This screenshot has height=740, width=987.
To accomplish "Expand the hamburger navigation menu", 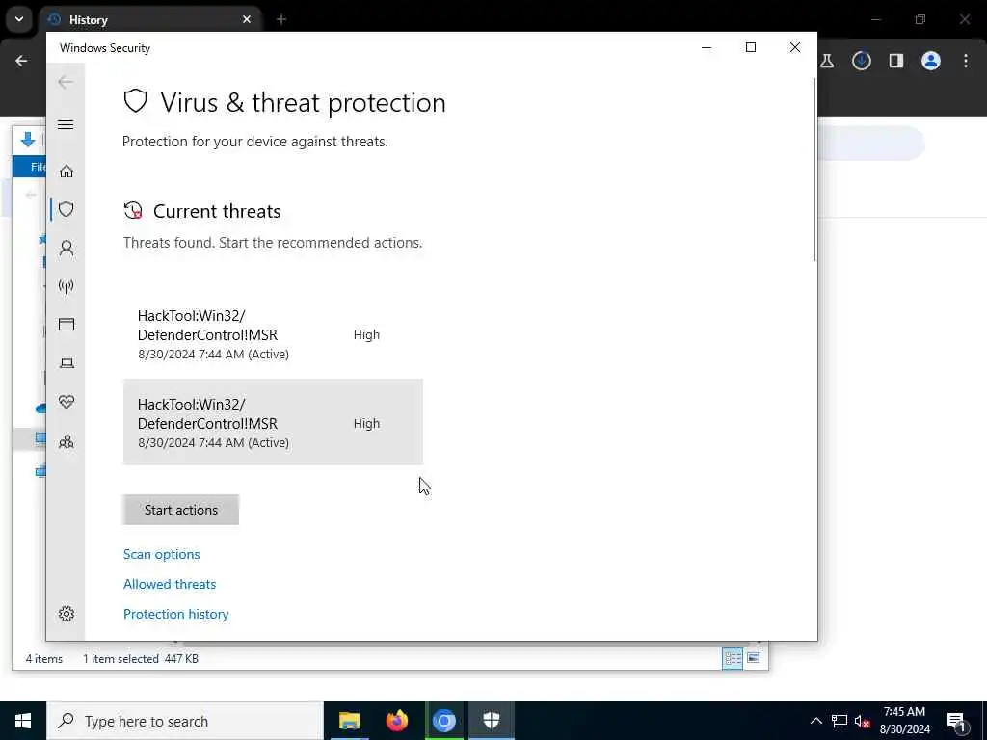I will click(x=66, y=124).
